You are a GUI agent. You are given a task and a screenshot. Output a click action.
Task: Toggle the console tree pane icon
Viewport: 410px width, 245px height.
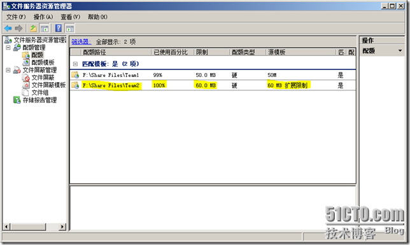(x=44, y=28)
